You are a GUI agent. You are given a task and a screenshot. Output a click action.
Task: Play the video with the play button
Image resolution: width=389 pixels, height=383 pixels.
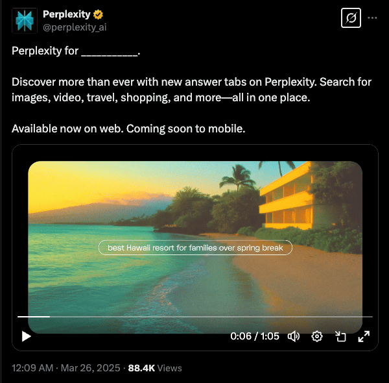[x=26, y=336]
